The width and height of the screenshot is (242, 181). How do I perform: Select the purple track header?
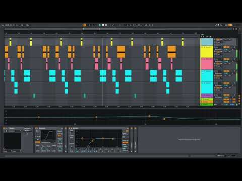tap(207, 96)
